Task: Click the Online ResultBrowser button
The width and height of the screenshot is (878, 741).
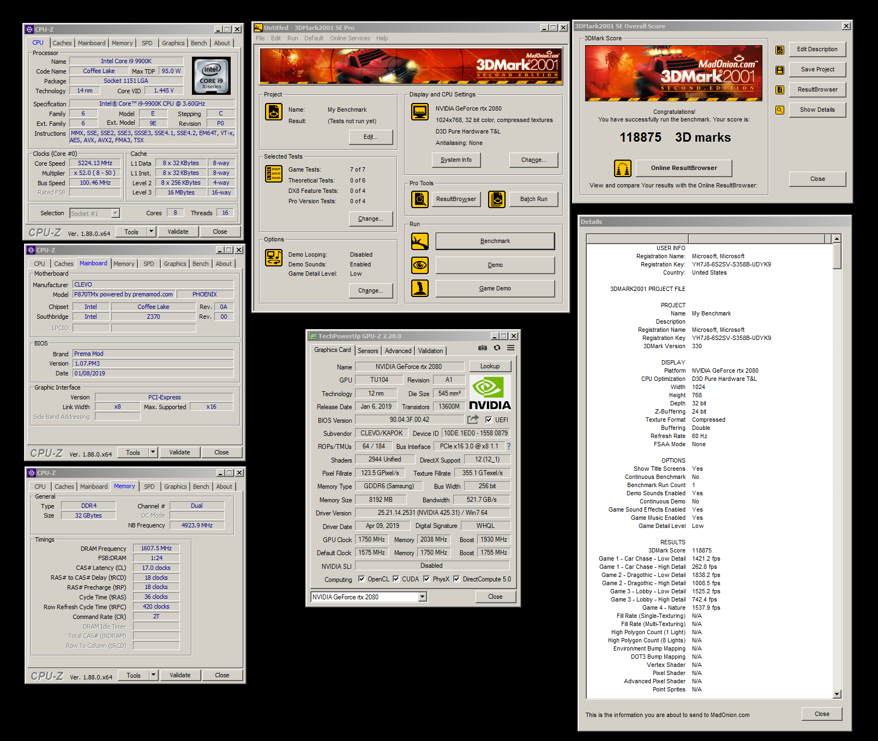Action: [684, 168]
